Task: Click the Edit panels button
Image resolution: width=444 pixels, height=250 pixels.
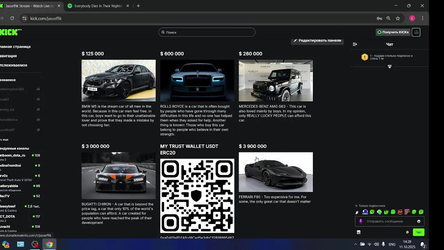Action: coord(317,41)
